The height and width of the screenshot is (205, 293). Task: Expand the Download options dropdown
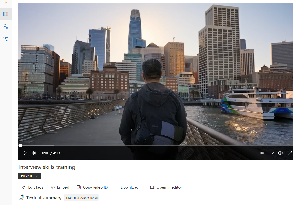tap(143, 187)
